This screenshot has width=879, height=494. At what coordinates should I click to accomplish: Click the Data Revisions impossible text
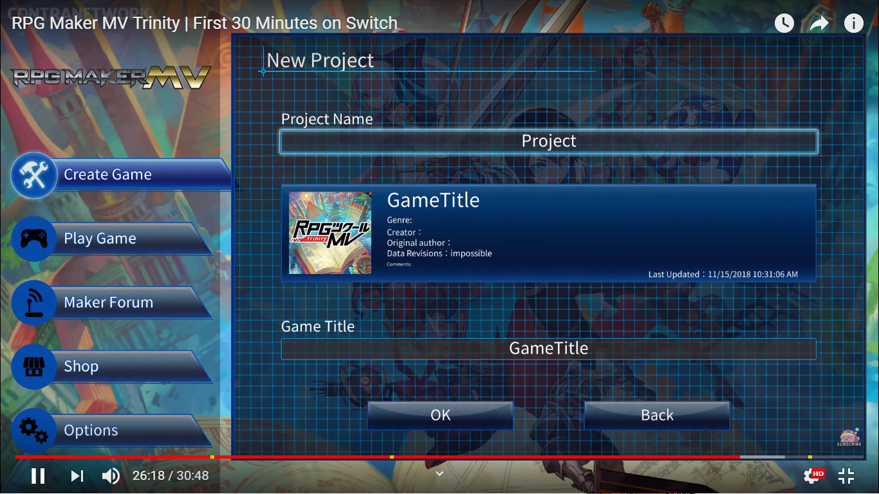click(x=439, y=253)
